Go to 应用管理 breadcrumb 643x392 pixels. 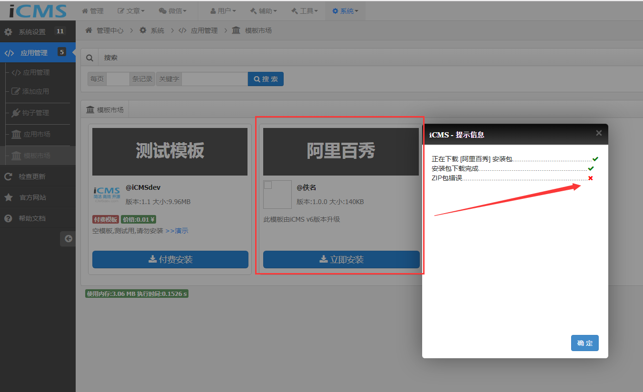point(204,30)
